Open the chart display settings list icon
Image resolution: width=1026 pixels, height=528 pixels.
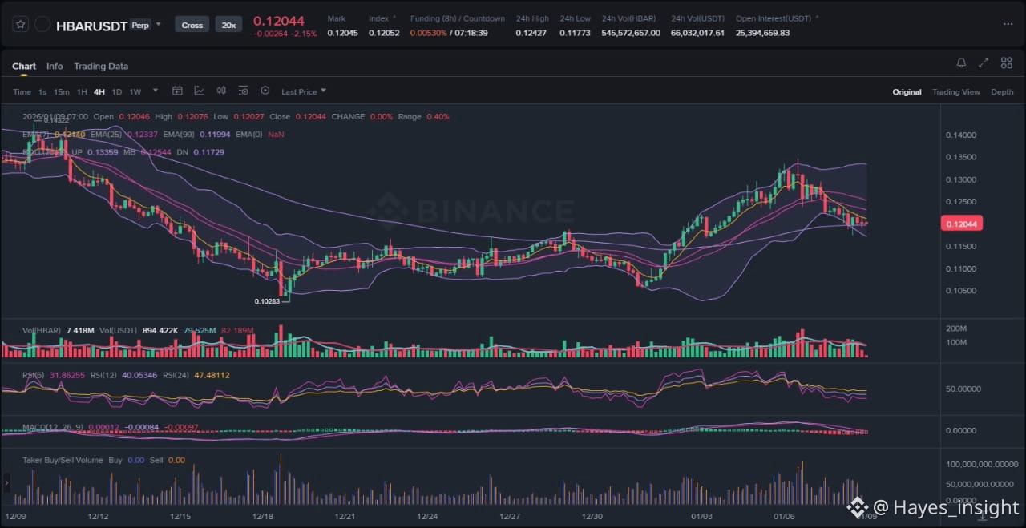pyautogui.click(x=243, y=91)
